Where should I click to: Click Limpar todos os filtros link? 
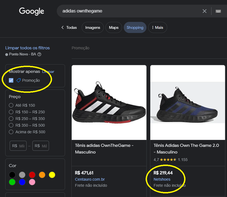(27, 48)
